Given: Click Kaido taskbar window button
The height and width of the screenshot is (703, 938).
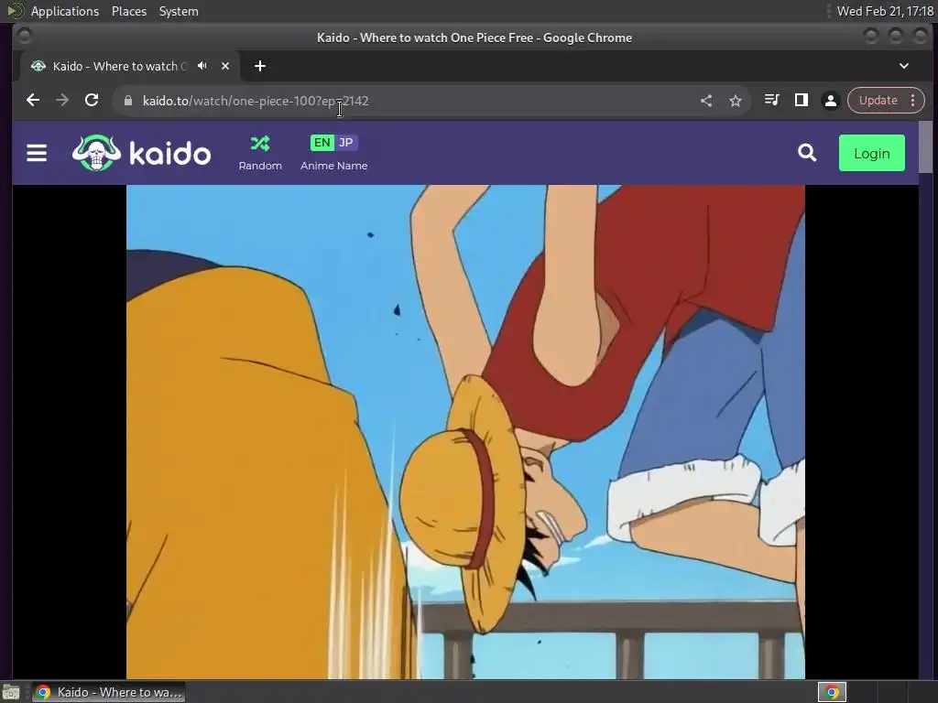Looking at the screenshot, I should click(108, 692).
